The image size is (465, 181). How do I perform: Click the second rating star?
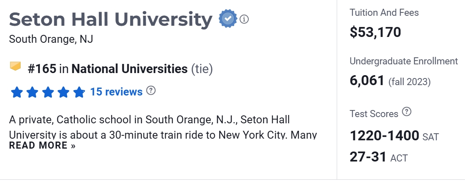tap(32, 92)
